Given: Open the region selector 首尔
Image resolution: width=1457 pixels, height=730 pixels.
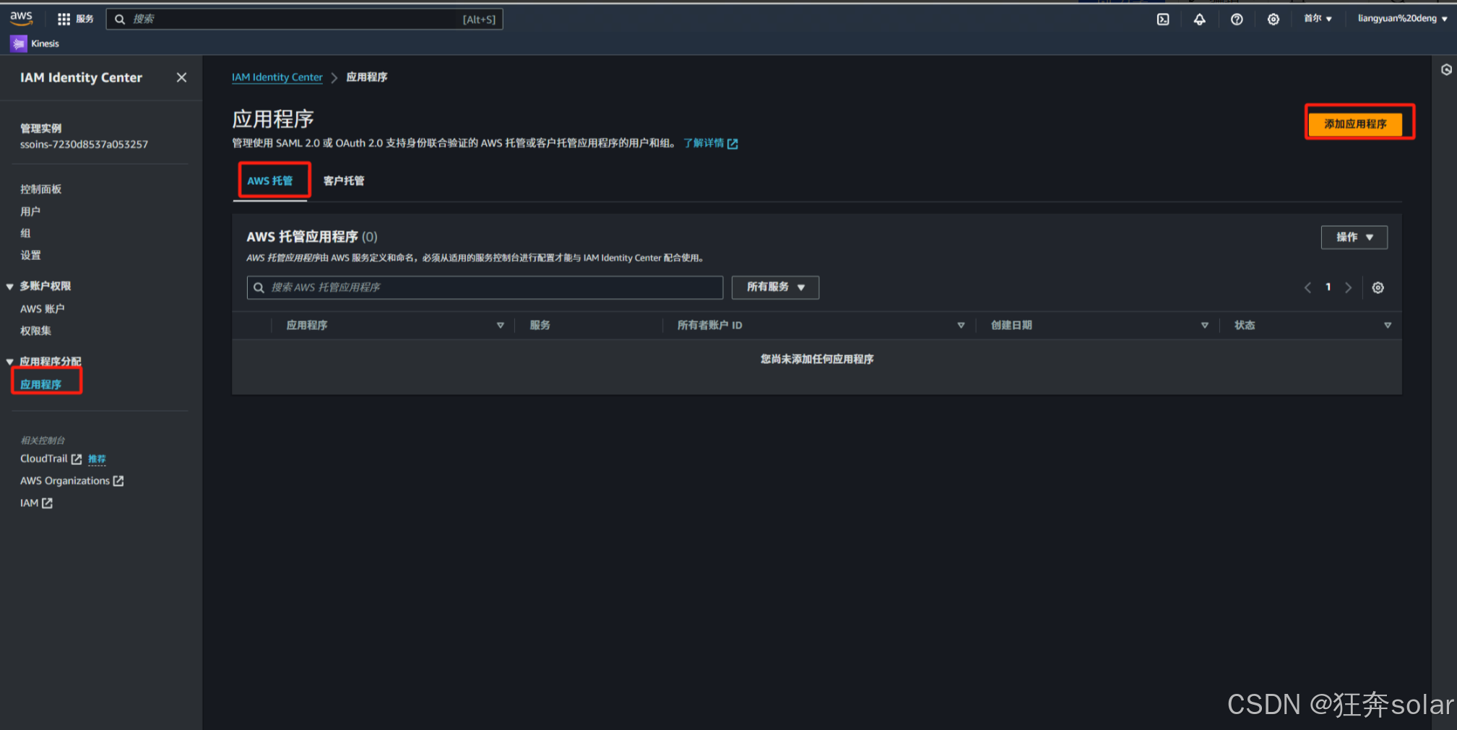Looking at the screenshot, I should (1318, 19).
